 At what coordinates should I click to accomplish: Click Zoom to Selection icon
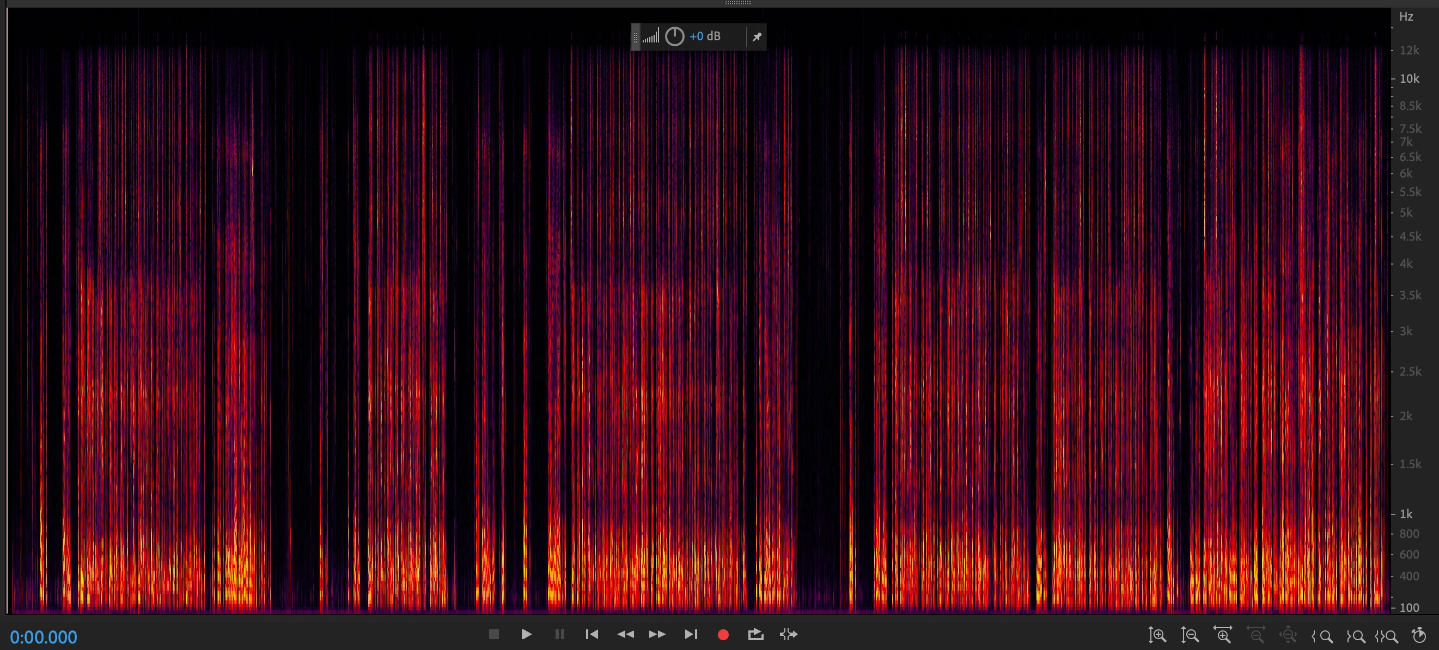click(x=1387, y=636)
